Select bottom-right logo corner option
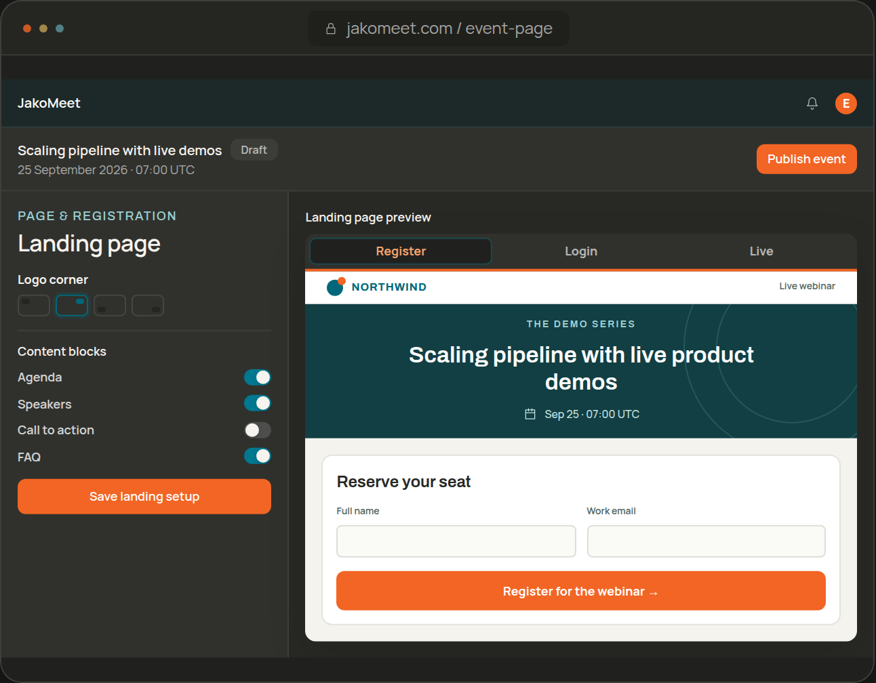 click(148, 306)
